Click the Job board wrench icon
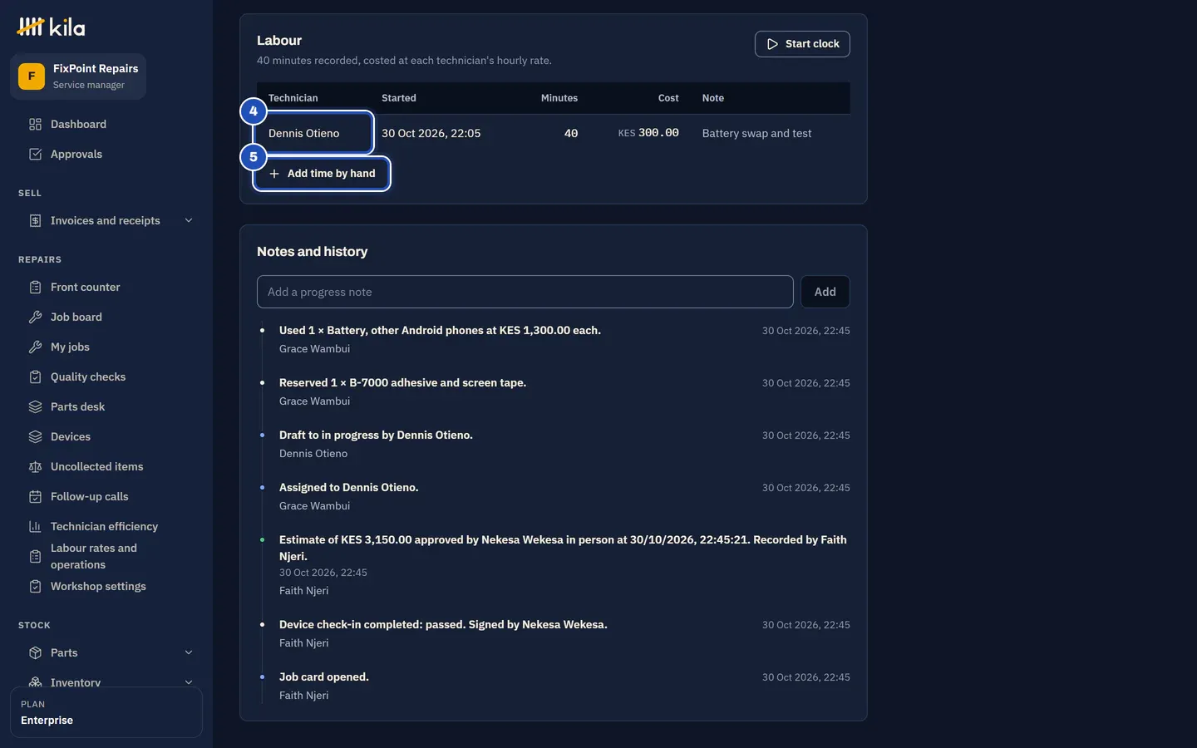This screenshot has width=1197, height=748. 35,317
